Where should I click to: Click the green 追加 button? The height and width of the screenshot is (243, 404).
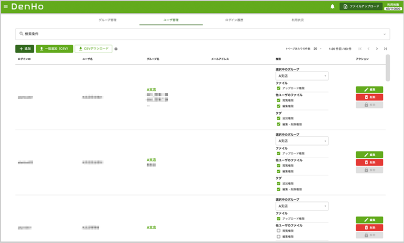pos(24,48)
